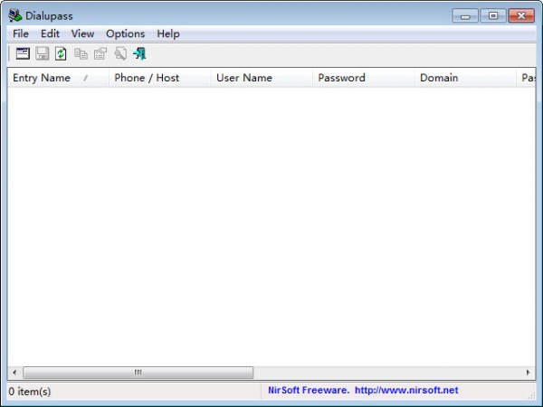Click the scroll right arrow
This screenshot has width=543, height=407.
pos(529,373)
